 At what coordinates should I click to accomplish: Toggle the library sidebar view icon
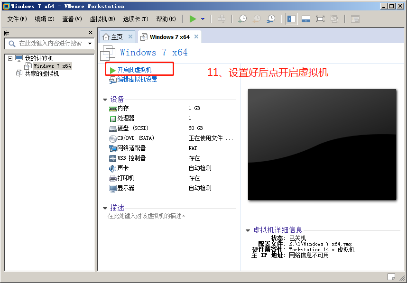click(291, 19)
